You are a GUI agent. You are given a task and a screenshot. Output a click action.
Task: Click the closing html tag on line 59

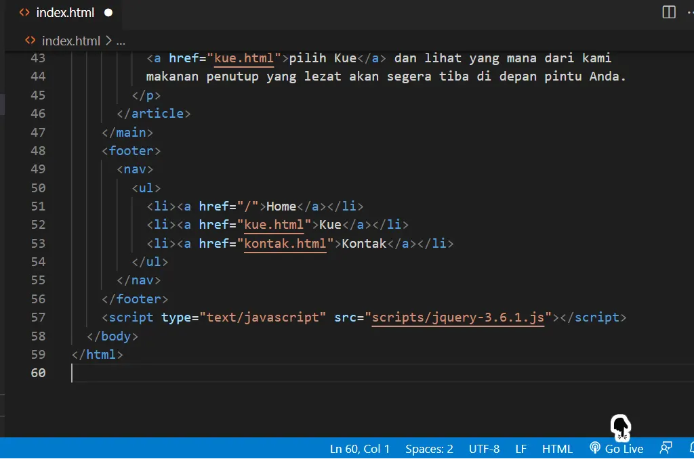(98, 355)
